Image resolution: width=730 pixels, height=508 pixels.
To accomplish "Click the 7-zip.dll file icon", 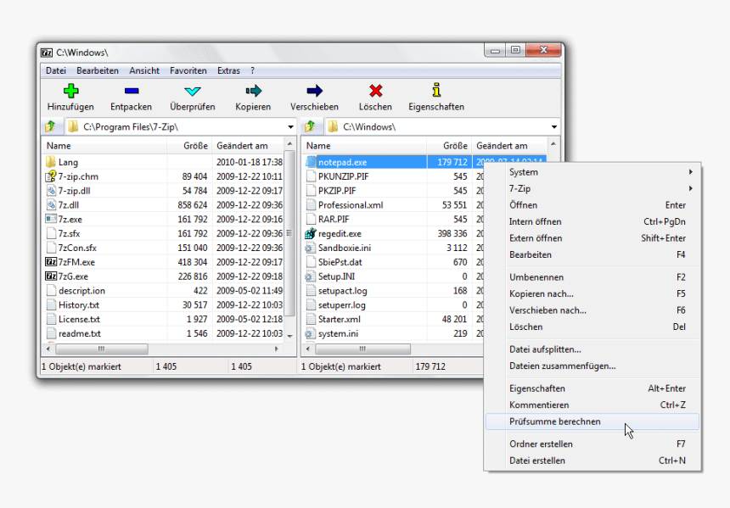I will (x=51, y=191).
